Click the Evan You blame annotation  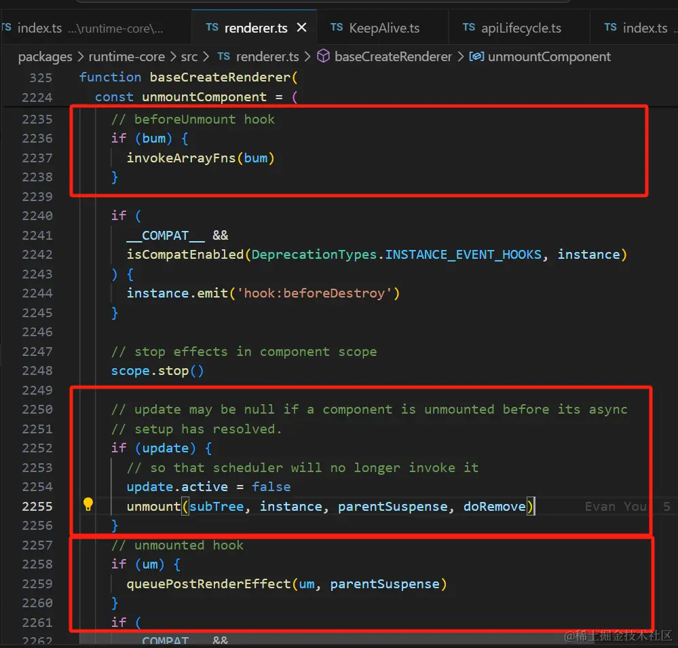point(616,507)
